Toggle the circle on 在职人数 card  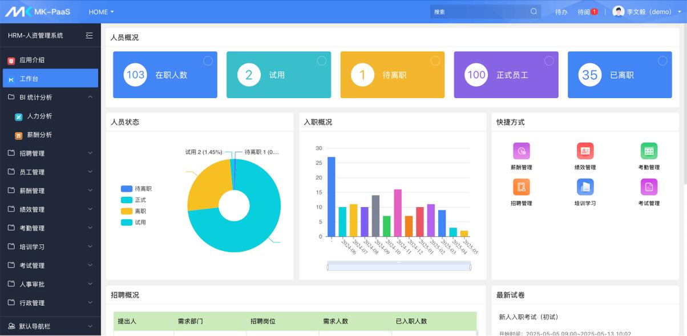208,61
